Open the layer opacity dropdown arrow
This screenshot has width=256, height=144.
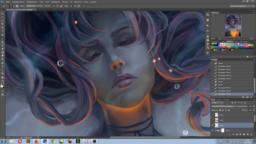coord(254,106)
